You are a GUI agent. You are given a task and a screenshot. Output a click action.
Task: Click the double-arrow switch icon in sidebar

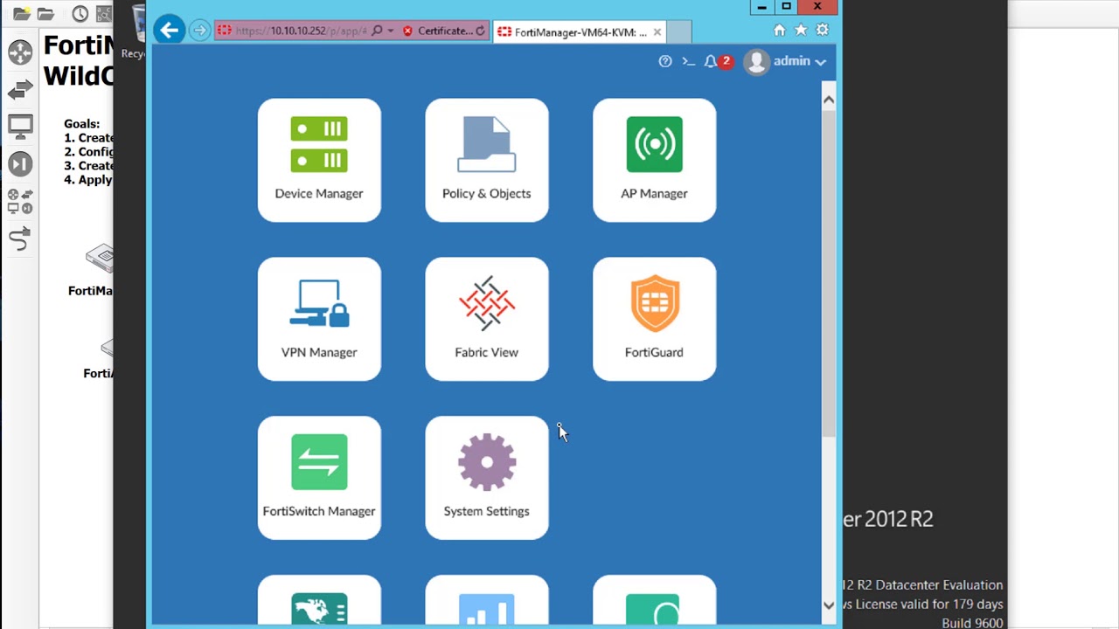tap(20, 90)
